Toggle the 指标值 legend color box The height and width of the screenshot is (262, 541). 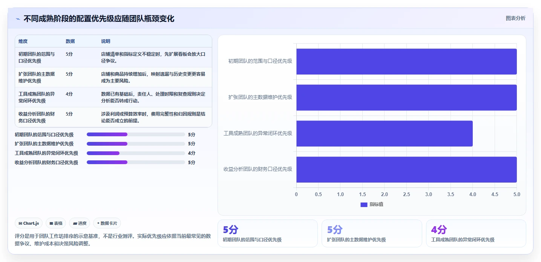pos(364,204)
